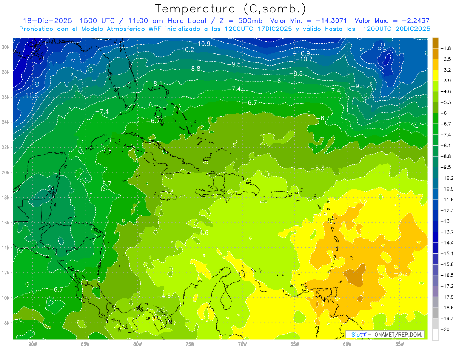
Task: Click the '10N' latitude axis label
Action: [x=6, y=298]
